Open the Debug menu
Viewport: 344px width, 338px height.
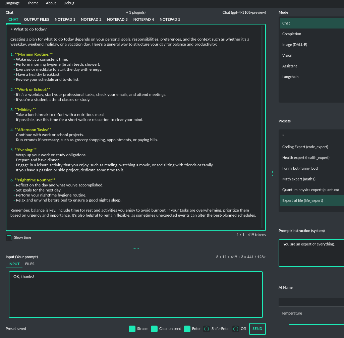pyautogui.click(x=69, y=3)
